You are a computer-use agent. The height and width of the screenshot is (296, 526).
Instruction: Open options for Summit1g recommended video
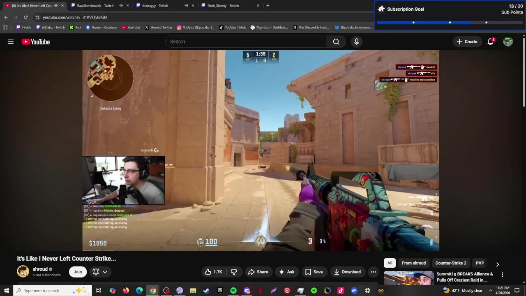[x=502, y=275]
